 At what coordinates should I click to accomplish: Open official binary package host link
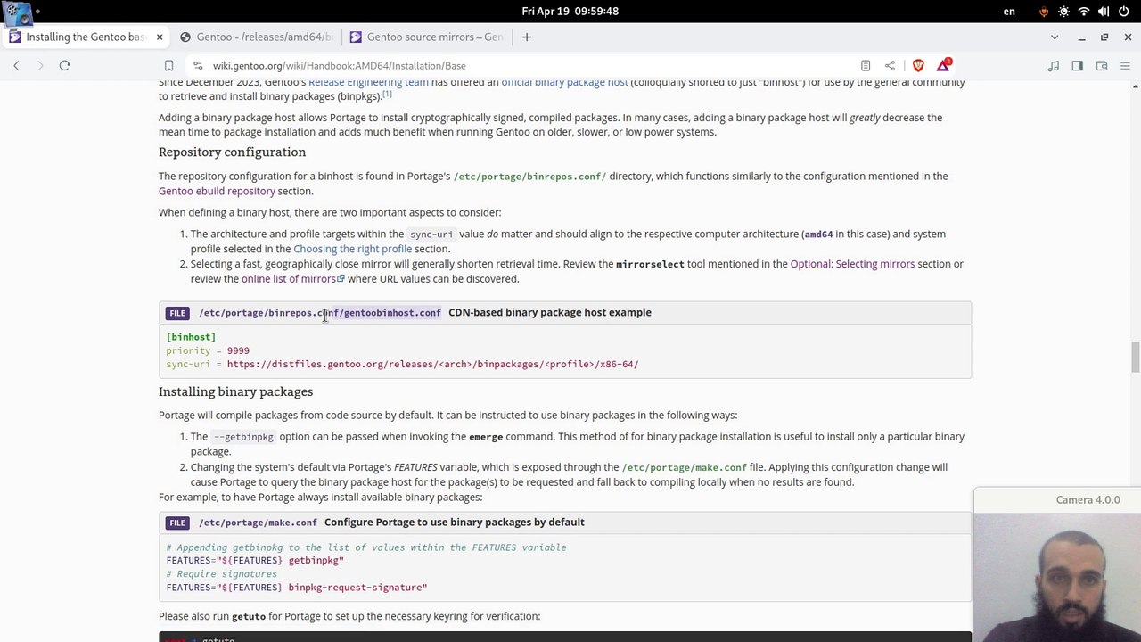(564, 82)
